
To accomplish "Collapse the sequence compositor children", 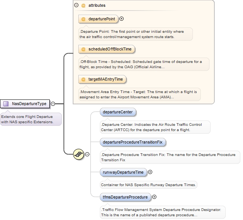I will (x=87, y=154).
